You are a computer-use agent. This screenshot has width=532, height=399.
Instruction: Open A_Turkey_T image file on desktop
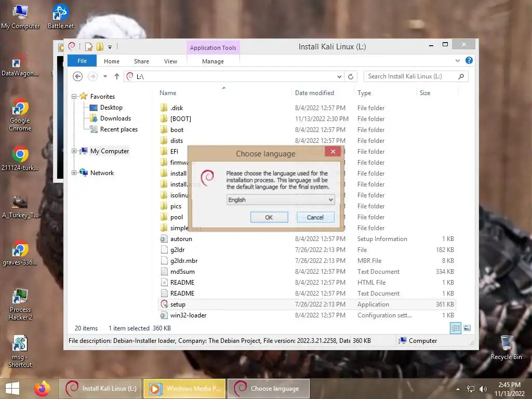(20, 206)
